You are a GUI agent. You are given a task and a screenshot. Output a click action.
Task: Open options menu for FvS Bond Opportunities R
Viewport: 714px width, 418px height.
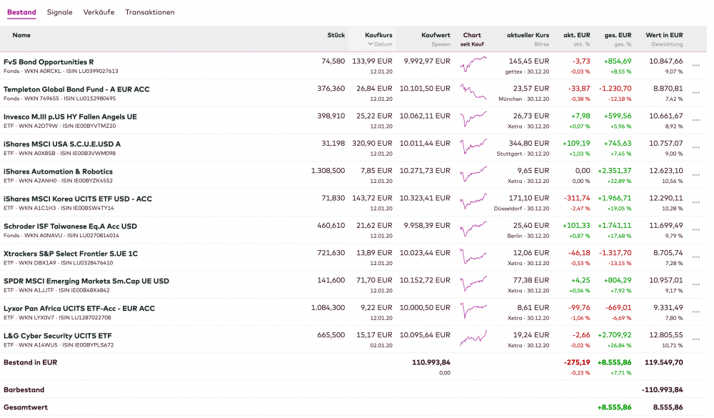(x=696, y=66)
